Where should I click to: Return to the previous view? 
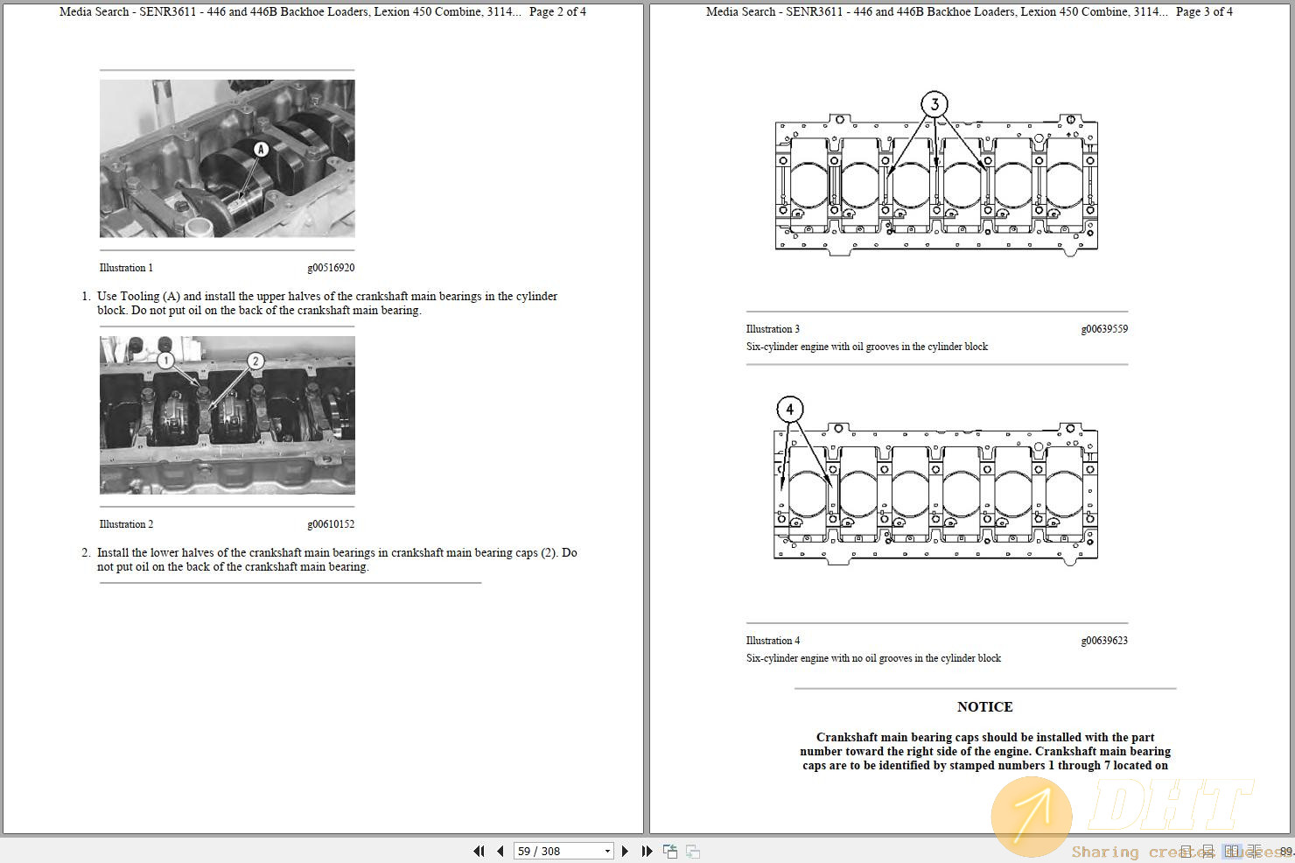(x=670, y=850)
